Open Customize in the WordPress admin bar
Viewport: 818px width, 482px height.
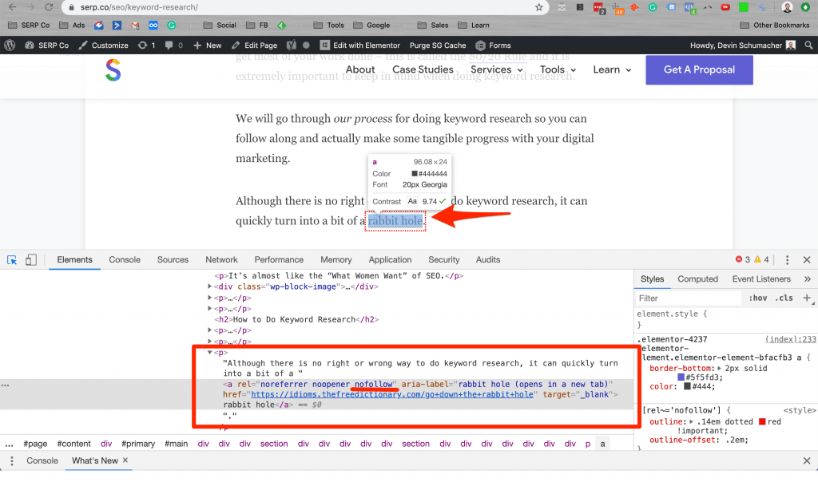103,45
